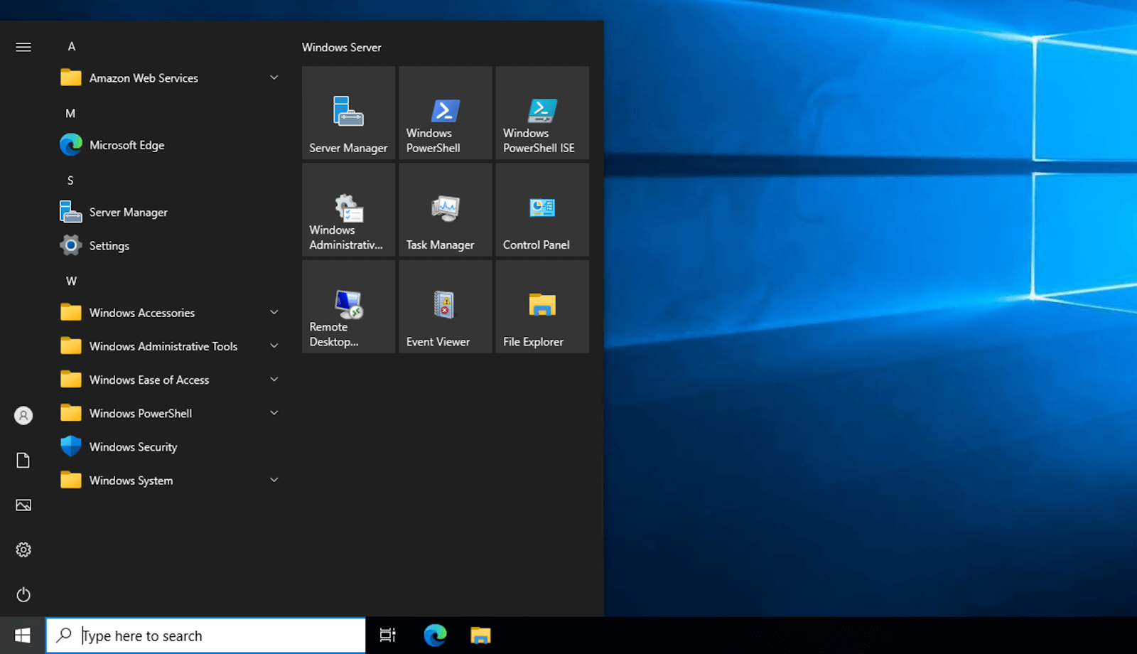
Task: Expand the Windows Accessories chevron
Action: click(274, 312)
